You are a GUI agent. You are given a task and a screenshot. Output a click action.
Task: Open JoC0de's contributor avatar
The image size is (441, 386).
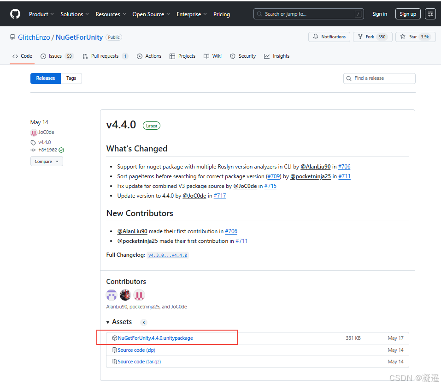[x=139, y=295]
